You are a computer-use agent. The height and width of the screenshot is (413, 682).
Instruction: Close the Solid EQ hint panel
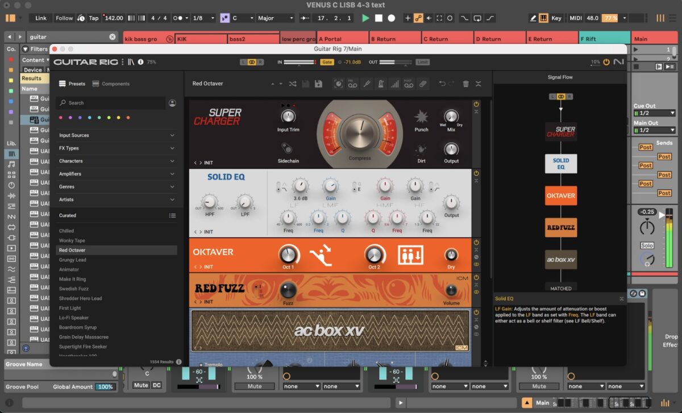tap(621, 298)
